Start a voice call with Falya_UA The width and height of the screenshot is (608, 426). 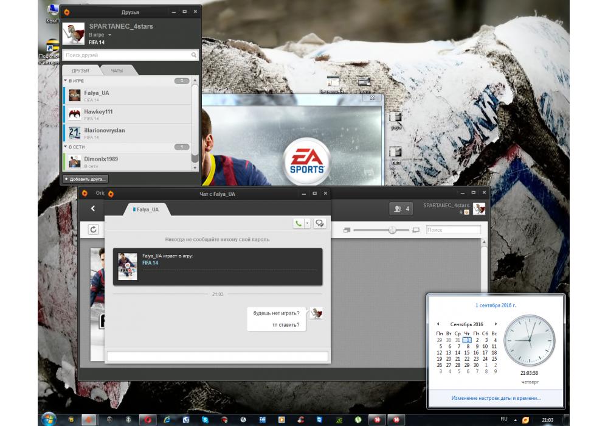click(298, 223)
